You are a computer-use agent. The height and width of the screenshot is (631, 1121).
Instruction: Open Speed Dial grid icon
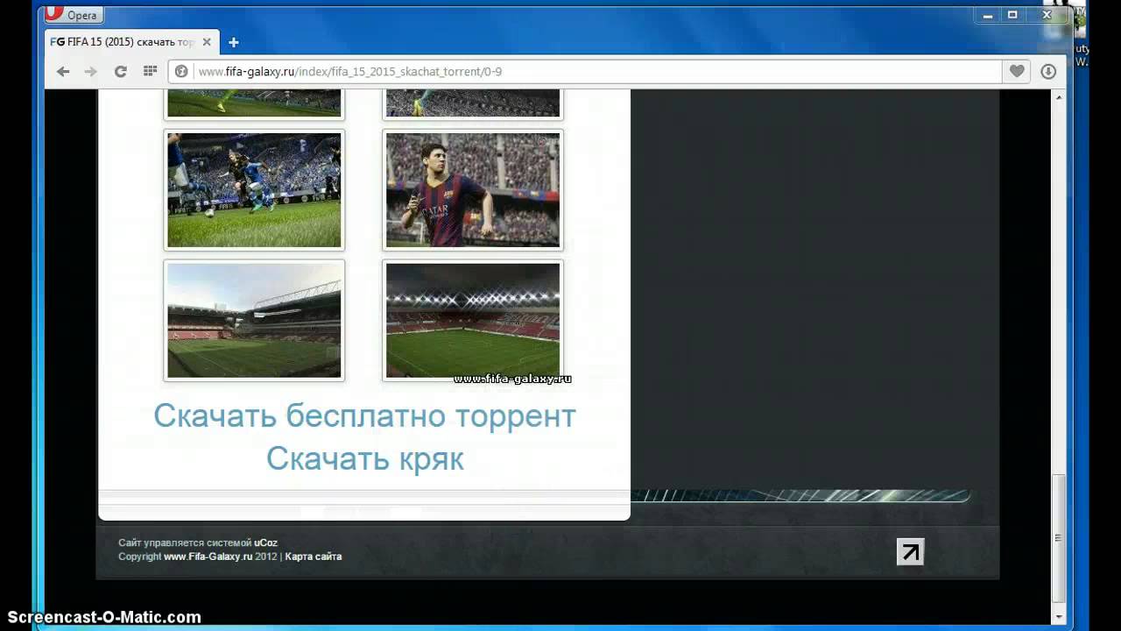point(150,72)
